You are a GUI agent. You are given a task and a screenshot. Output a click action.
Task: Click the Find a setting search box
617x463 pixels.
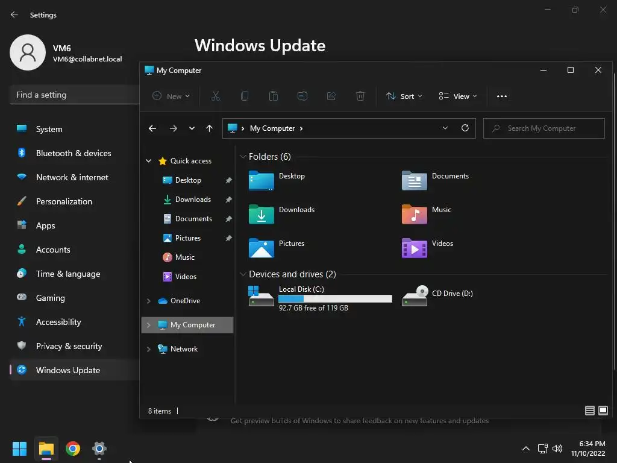(x=75, y=95)
